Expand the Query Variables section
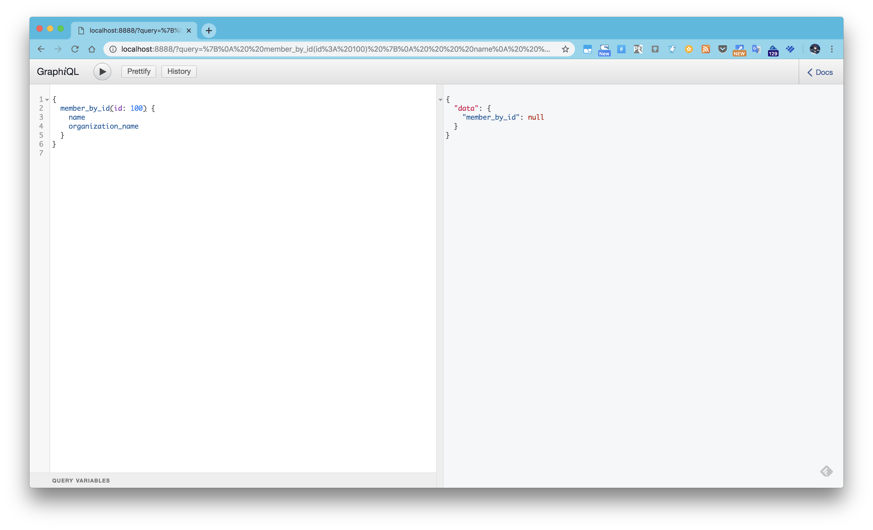 (x=81, y=480)
